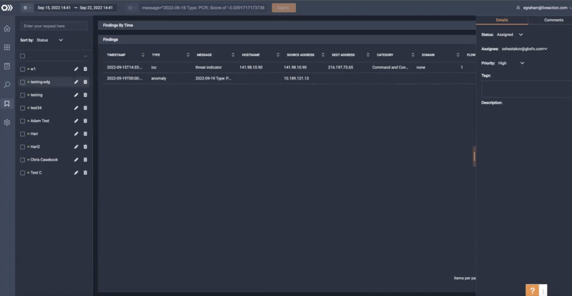Focus the 'Enter your request here' field
Screen dimensions: 572x296
54,26
